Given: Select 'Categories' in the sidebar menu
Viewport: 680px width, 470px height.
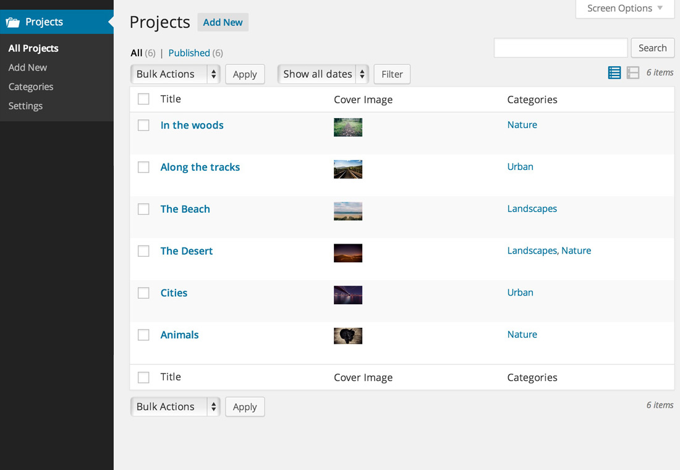Looking at the screenshot, I should point(30,87).
